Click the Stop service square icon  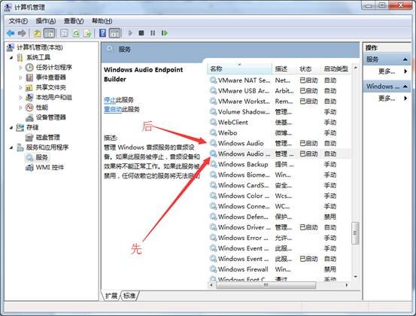click(141, 33)
